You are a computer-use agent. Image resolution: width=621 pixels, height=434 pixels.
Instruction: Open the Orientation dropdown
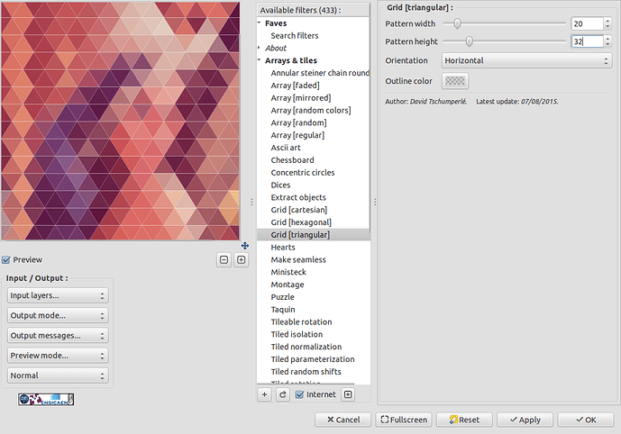526,60
